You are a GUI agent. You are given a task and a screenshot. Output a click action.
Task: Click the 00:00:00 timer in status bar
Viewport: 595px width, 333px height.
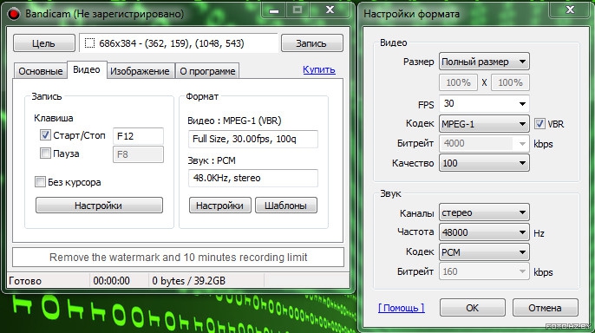(x=111, y=281)
